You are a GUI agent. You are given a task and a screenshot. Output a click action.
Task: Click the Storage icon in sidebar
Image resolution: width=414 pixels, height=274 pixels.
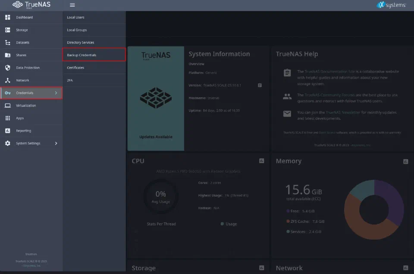point(8,30)
